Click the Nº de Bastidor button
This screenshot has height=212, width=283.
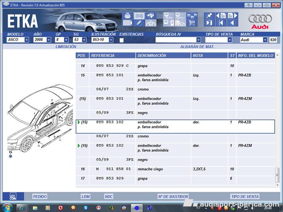coord(173,196)
